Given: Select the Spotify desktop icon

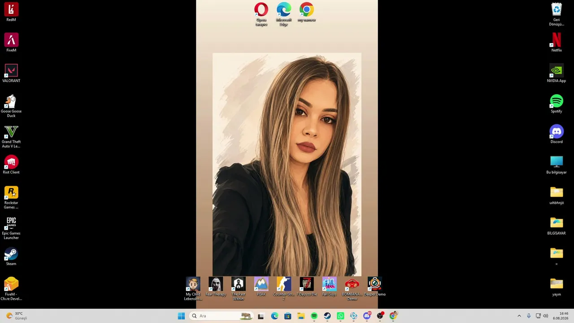Looking at the screenshot, I should click(557, 104).
